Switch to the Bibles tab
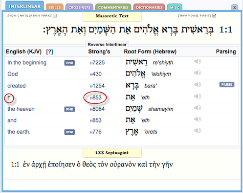 (55, 7)
